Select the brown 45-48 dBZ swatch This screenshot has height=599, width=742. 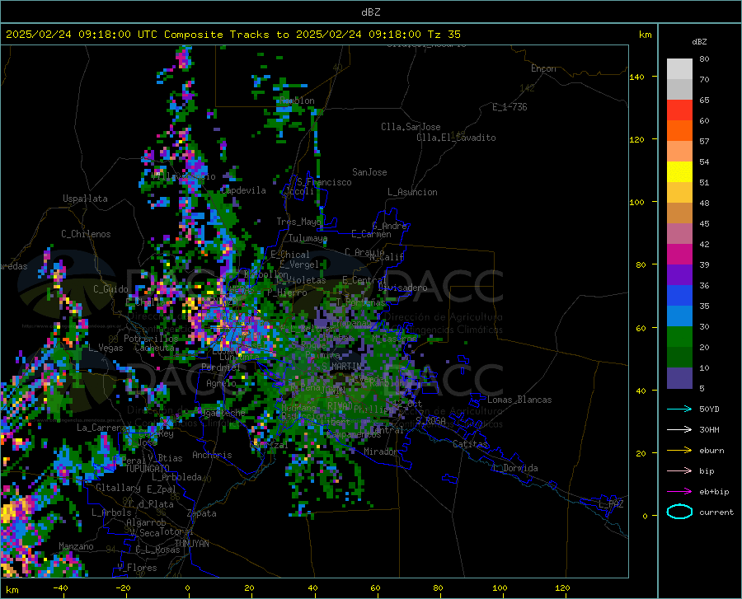click(x=679, y=213)
